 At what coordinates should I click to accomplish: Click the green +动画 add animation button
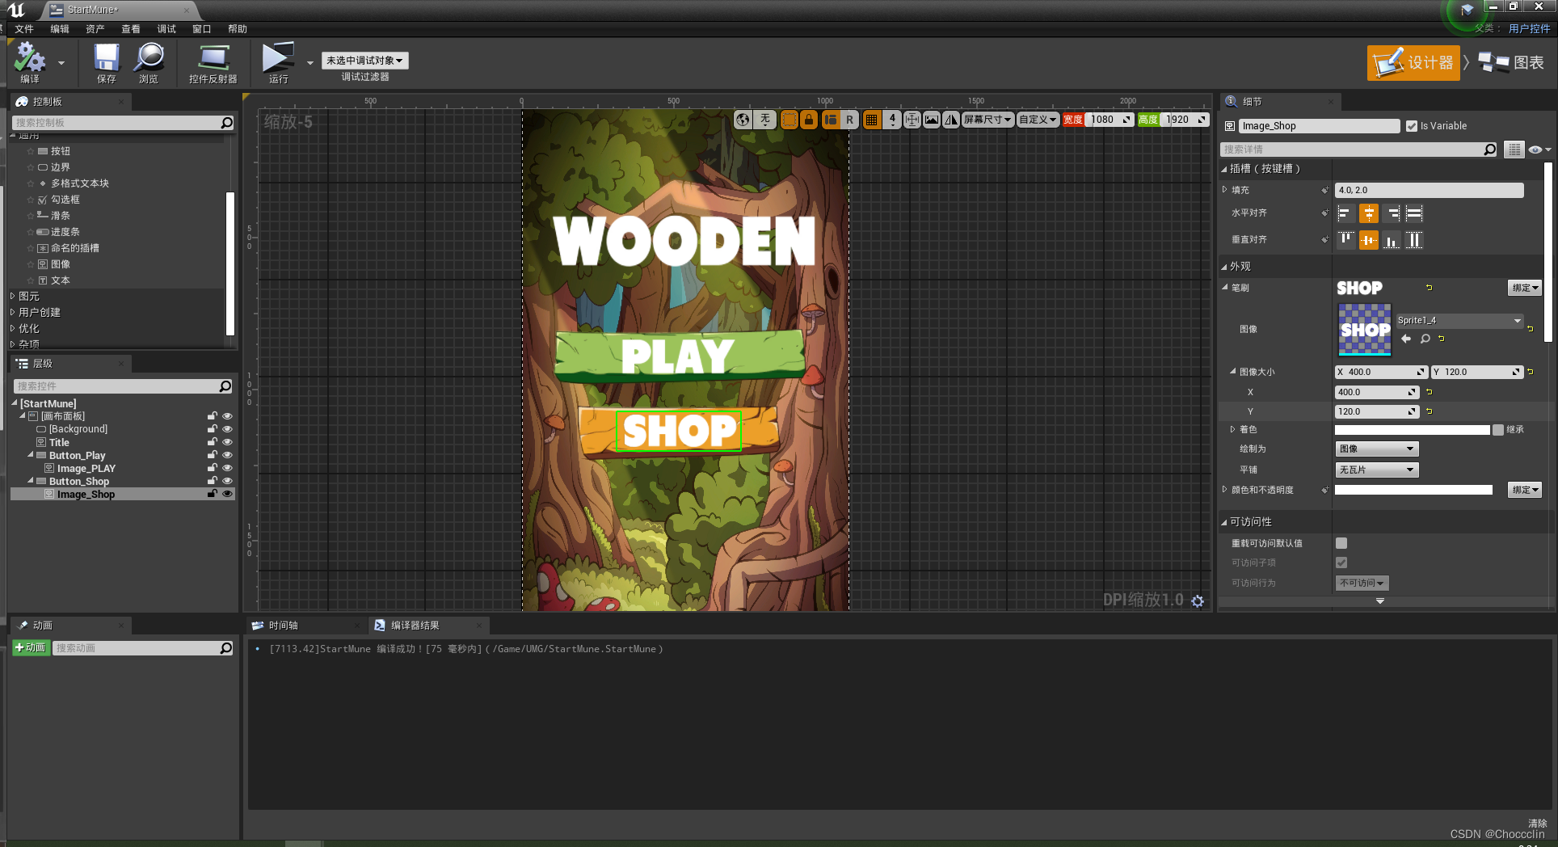pos(31,647)
